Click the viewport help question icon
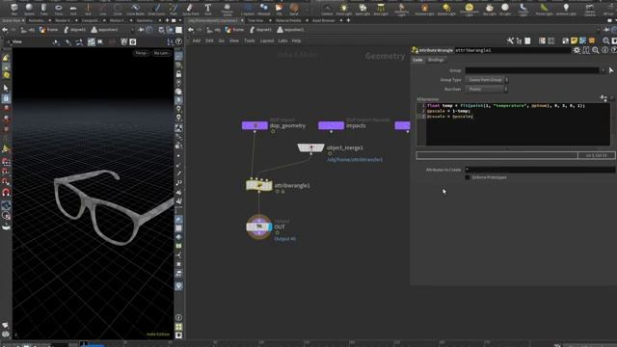Screen dimensions: 617x347 178,41
